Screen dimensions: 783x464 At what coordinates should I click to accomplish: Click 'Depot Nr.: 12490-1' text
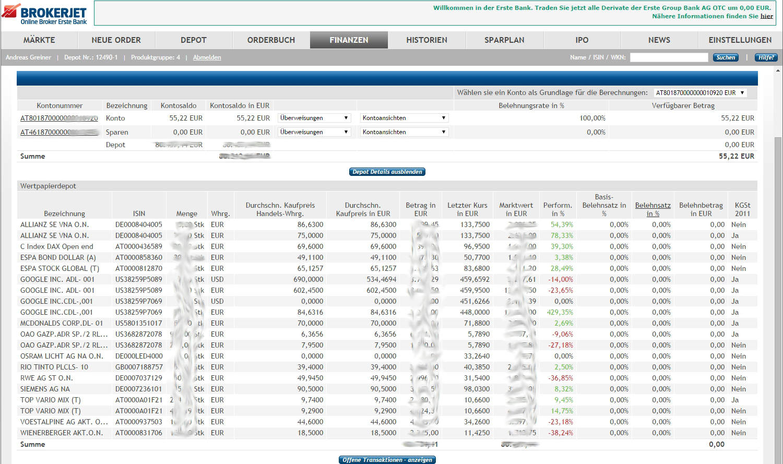[x=91, y=57]
